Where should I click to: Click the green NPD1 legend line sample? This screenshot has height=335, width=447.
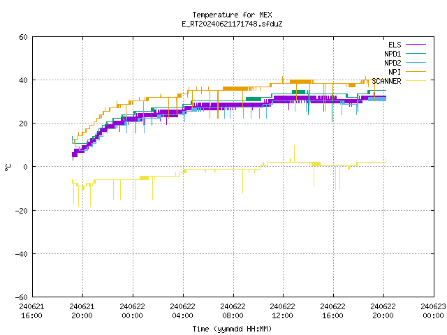(x=416, y=53)
